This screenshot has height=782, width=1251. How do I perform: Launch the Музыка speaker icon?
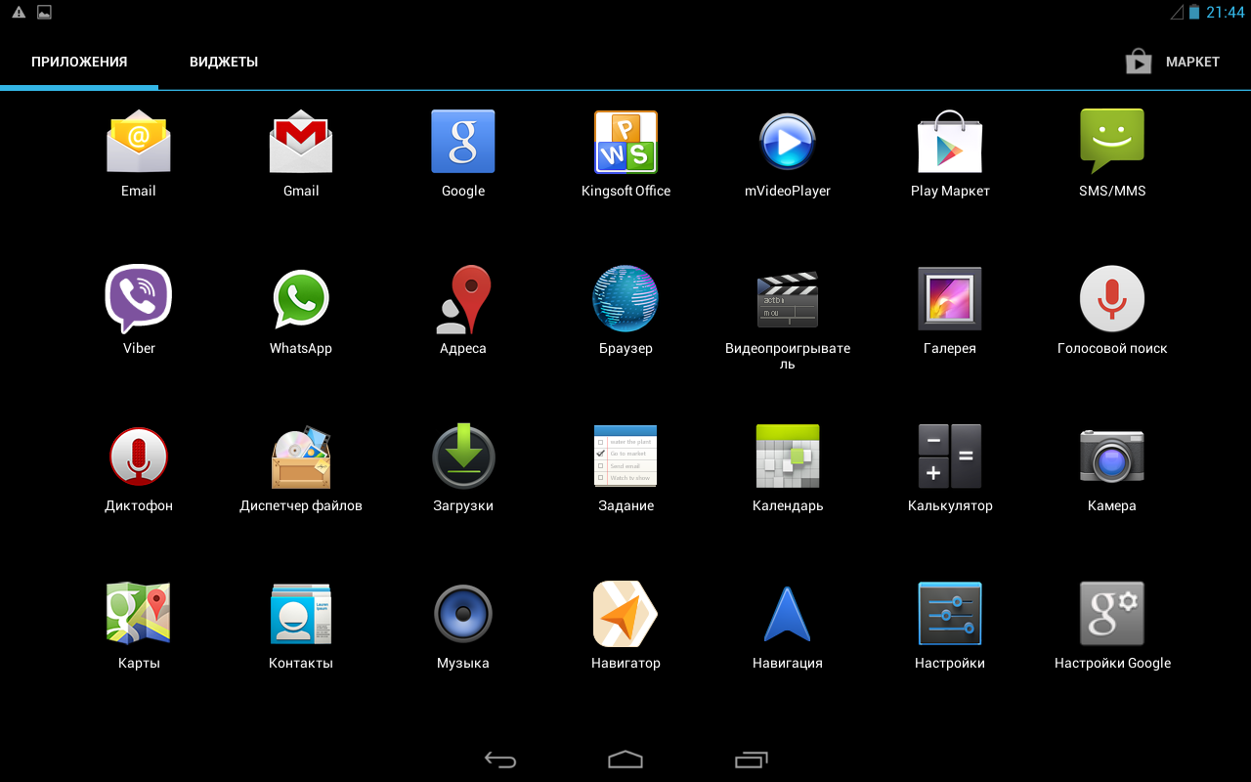click(x=463, y=614)
